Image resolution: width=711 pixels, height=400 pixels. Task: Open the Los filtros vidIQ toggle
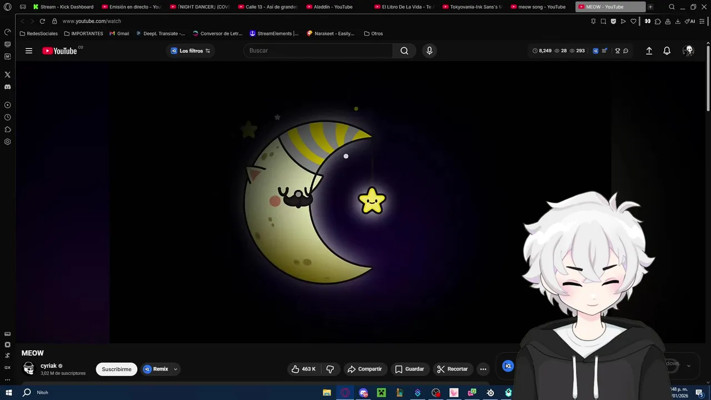point(191,51)
